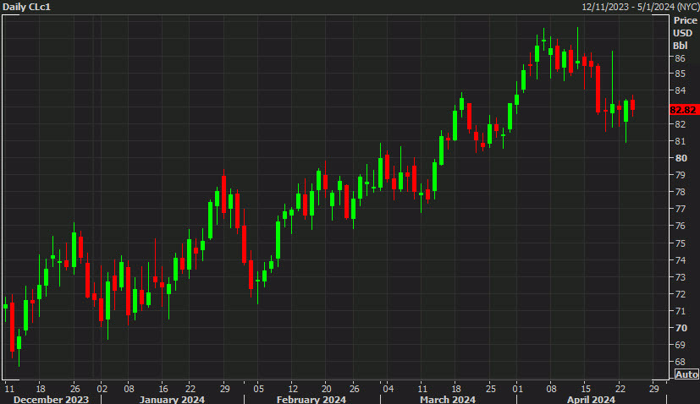700x404 pixels.
Task: Click the red 82.82 current price tag
Action: [683, 110]
